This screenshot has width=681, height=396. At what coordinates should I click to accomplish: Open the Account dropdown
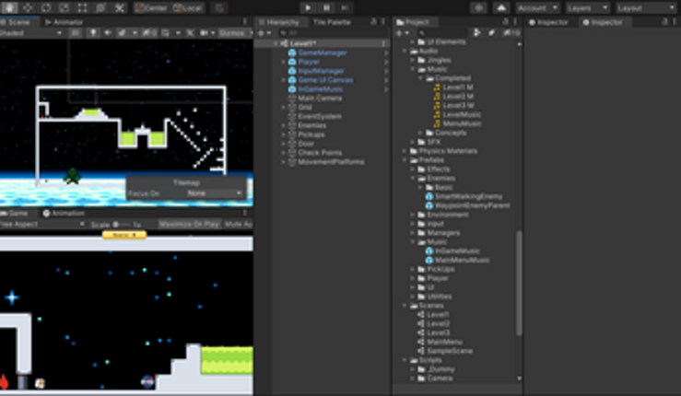click(x=537, y=7)
